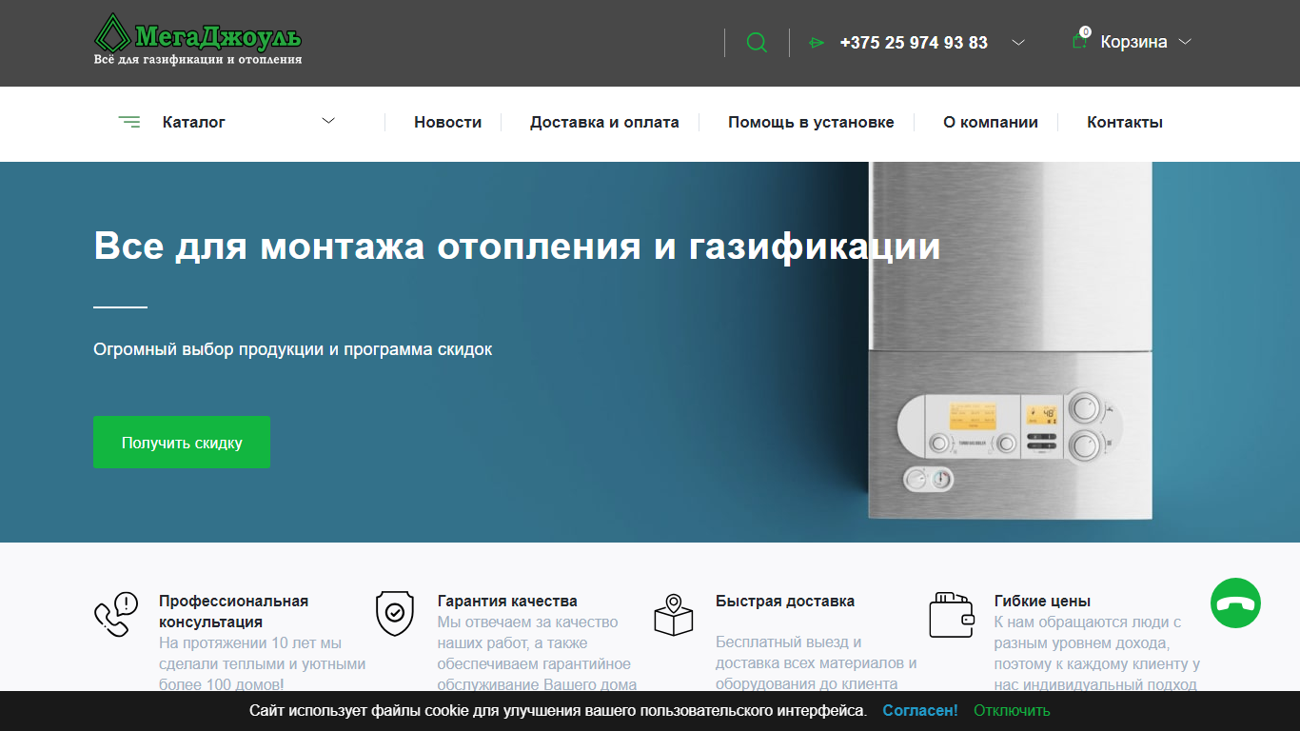Open Помощь в установке page
This screenshot has height=731, width=1300.
click(811, 122)
